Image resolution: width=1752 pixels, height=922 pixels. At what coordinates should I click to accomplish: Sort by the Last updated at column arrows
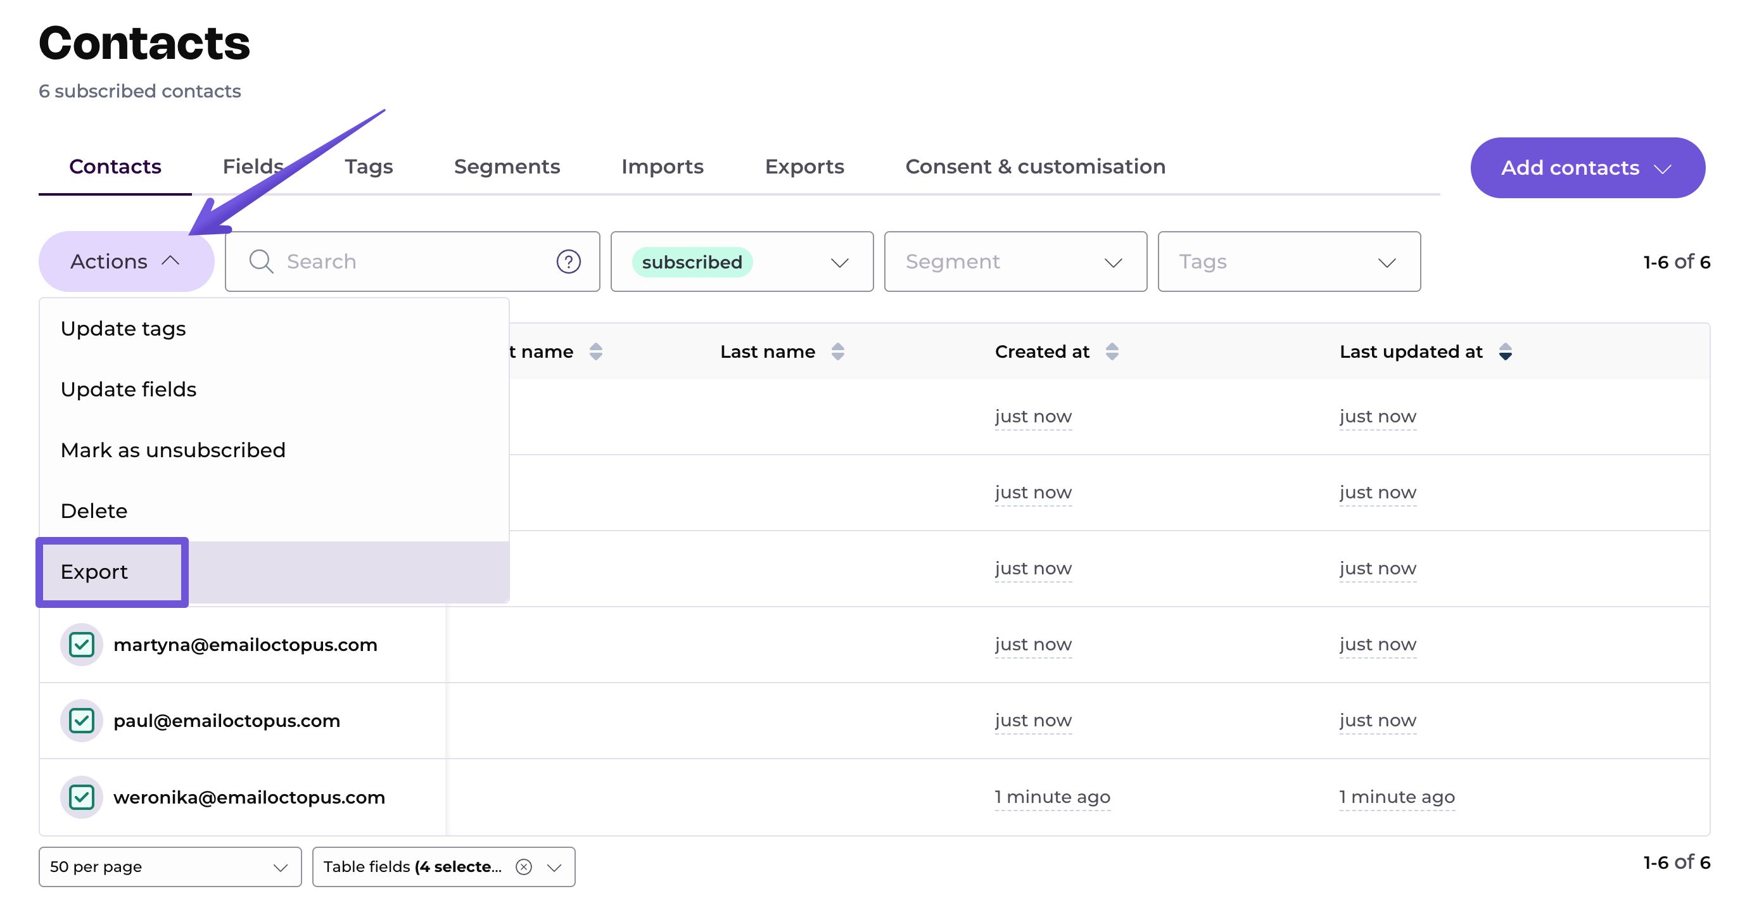point(1504,351)
